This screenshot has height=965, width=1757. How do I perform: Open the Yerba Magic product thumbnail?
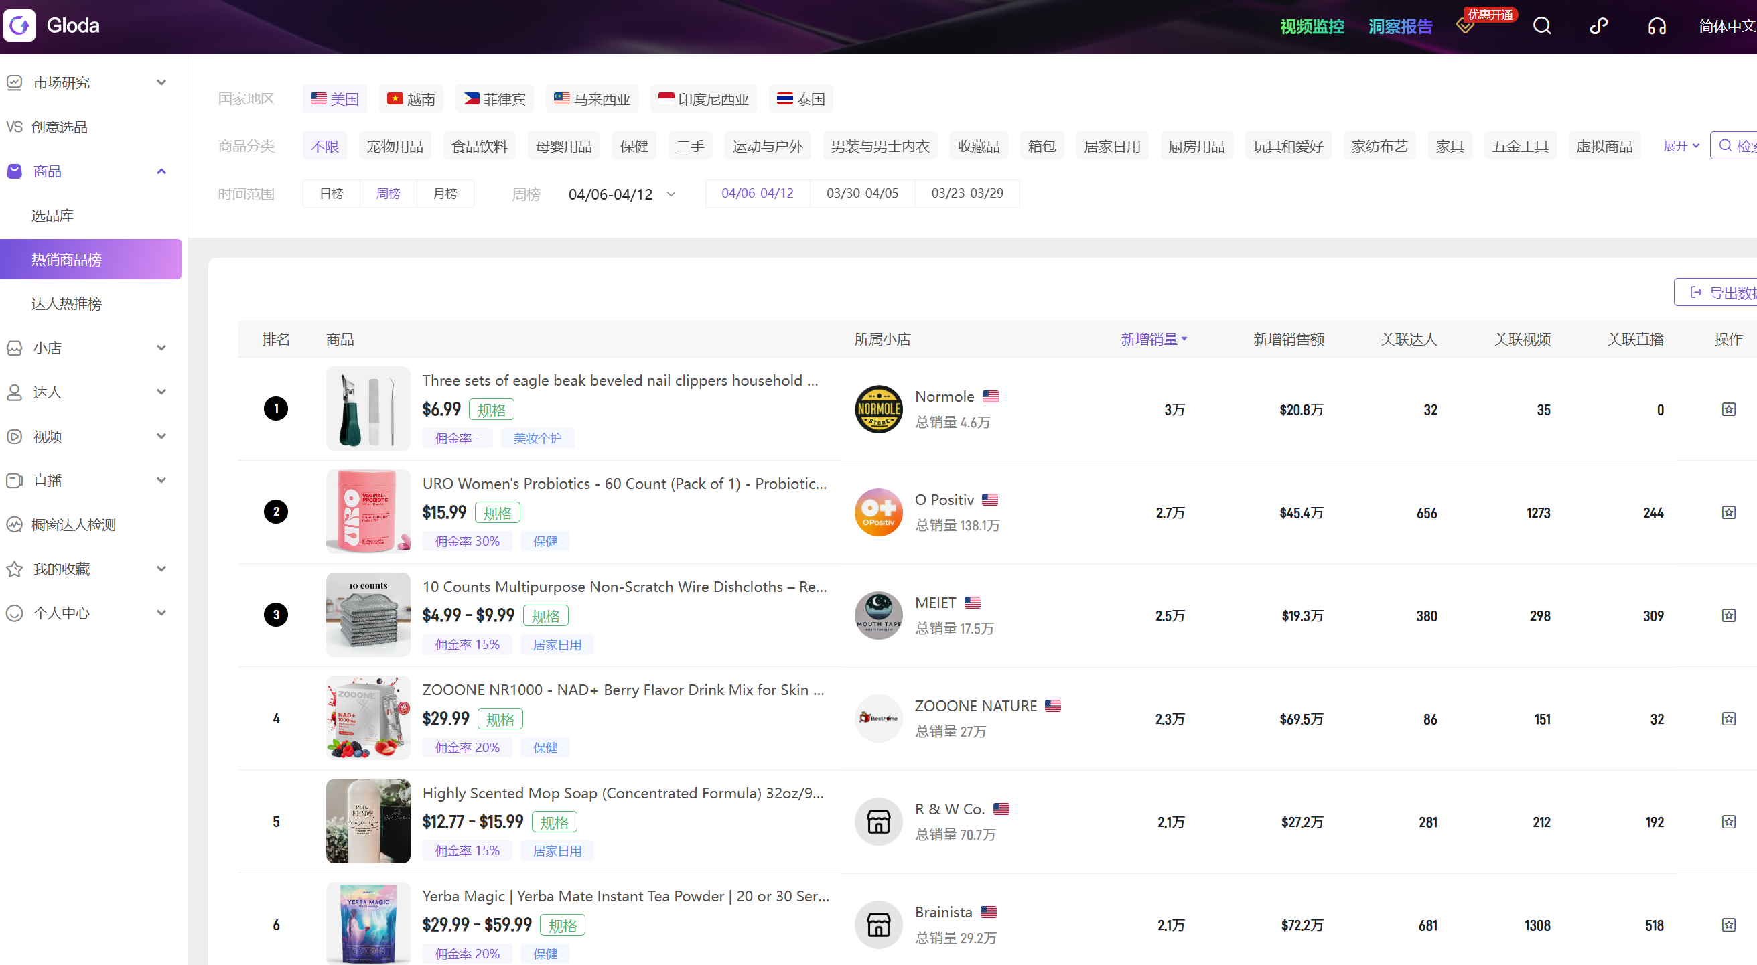pos(368,923)
